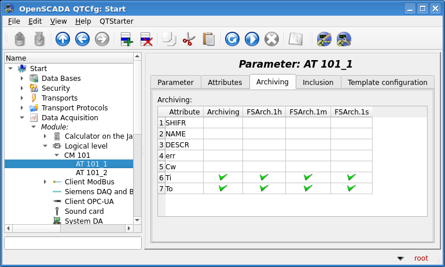Click the Refresh page toolbar icon

point(232,39)
